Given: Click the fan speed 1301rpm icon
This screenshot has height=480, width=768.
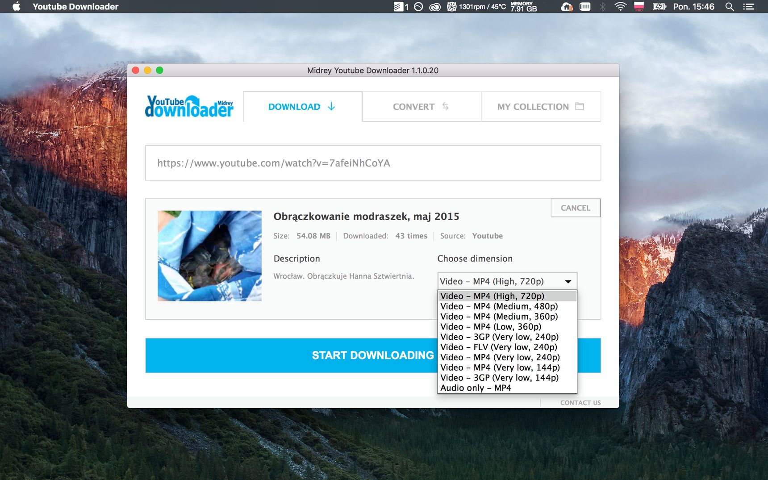Looking at the screenshot, I should pyautogui.click(x=451, y=6).
